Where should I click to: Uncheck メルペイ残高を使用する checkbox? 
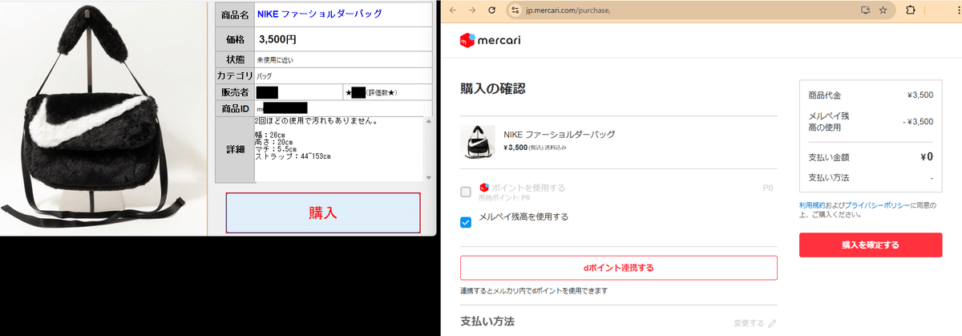click(466, 222)
